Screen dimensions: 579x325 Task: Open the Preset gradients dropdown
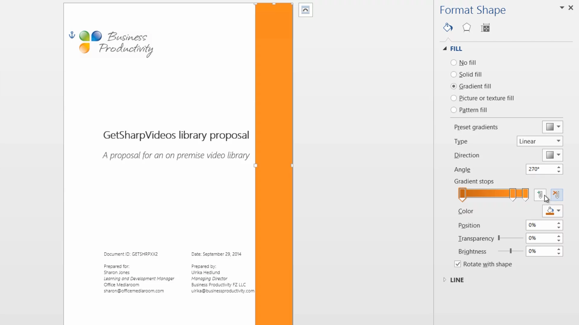point(552,127)
